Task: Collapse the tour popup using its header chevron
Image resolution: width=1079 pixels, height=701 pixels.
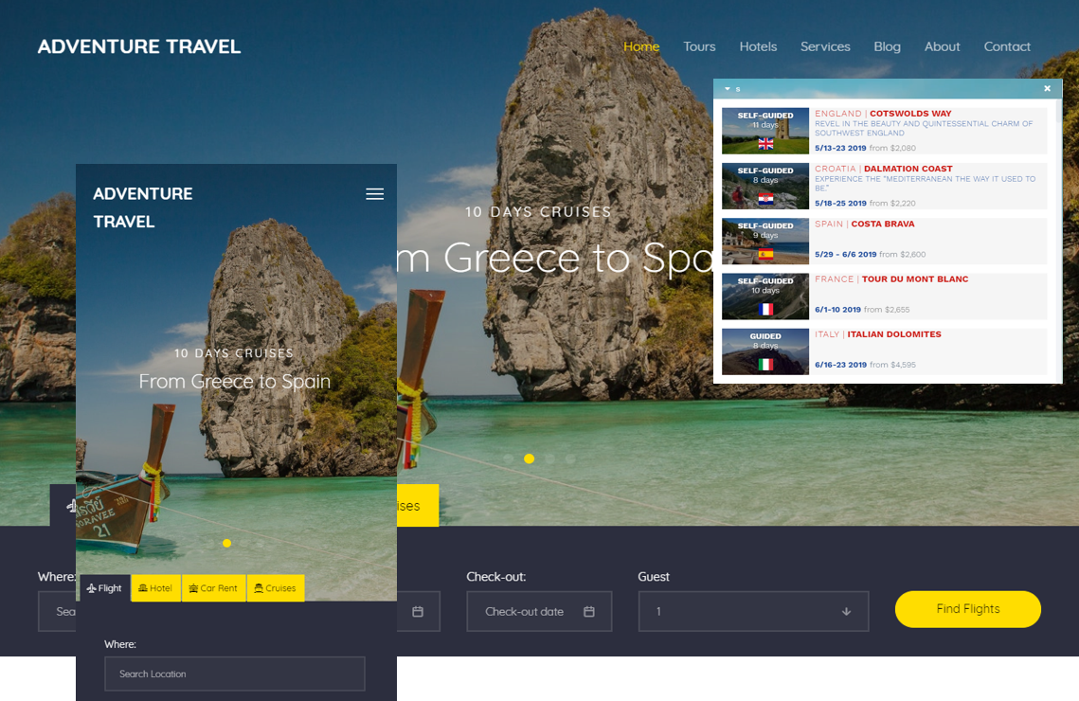Action: (x=728, y=88)
